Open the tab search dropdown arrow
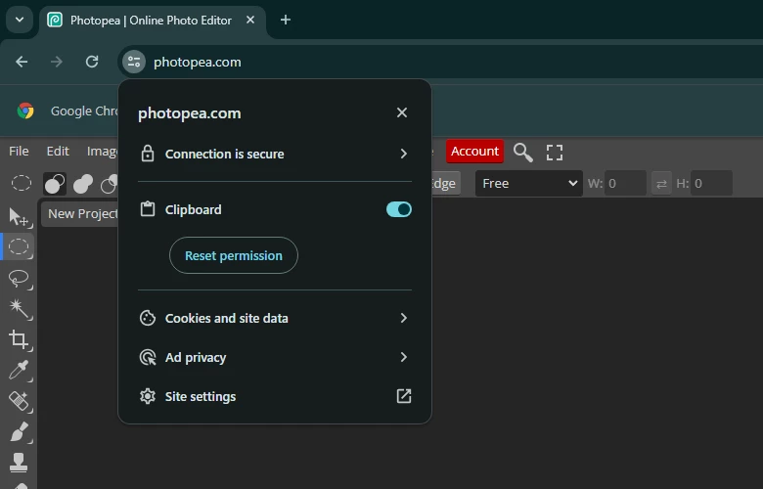 (20, 20)
